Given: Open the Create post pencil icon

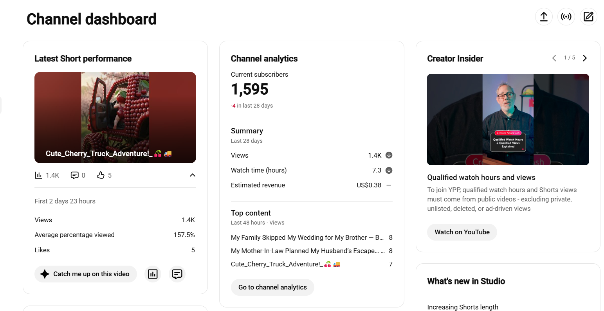Looking at the screenshot, I should pos(588,17).
